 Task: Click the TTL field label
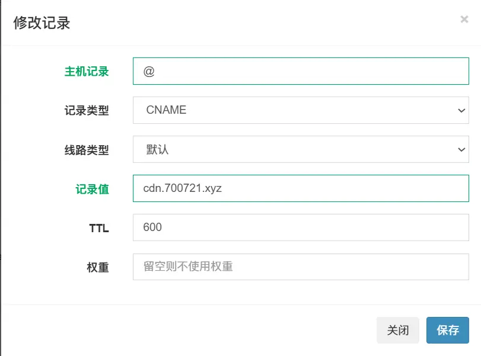[99, 228]
